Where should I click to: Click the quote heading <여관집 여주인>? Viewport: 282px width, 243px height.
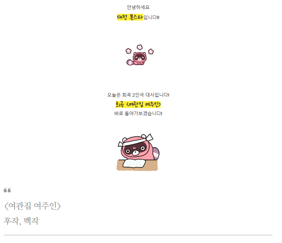32,206
